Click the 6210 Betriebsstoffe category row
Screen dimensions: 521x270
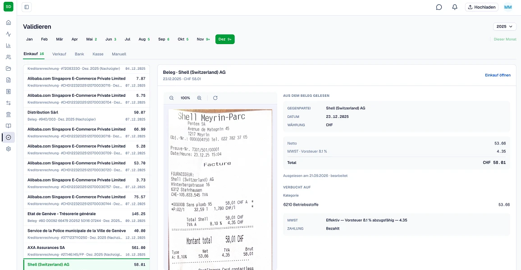[397, 205]
